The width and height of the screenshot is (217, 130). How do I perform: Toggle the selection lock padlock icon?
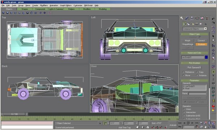coord(100,123)
